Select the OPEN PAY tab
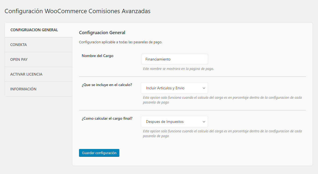 [19, 59]
